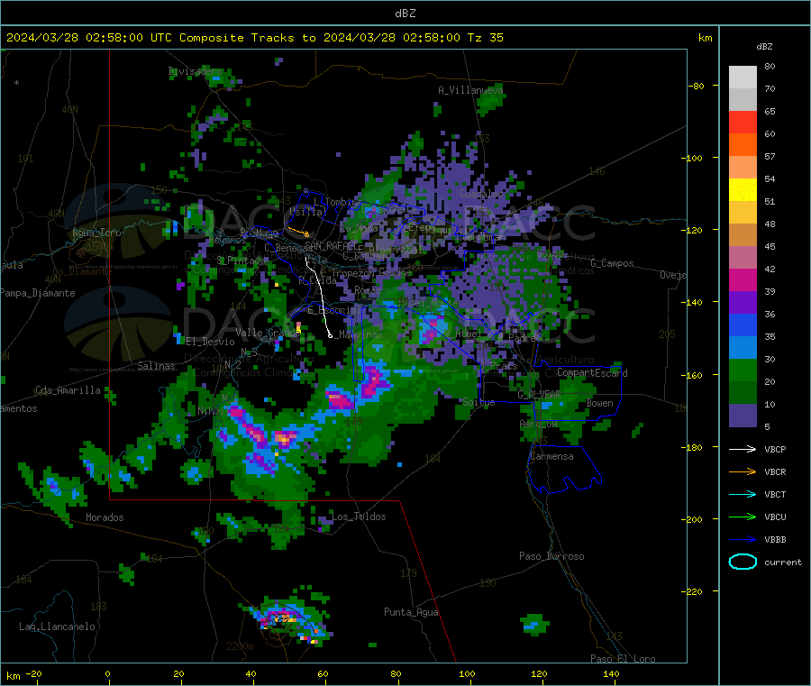Image resolution: width=811 pixels, height=686 pixels.
Task: Select the light grey 70-80 dBZ swatch
Action: [743, 78]
